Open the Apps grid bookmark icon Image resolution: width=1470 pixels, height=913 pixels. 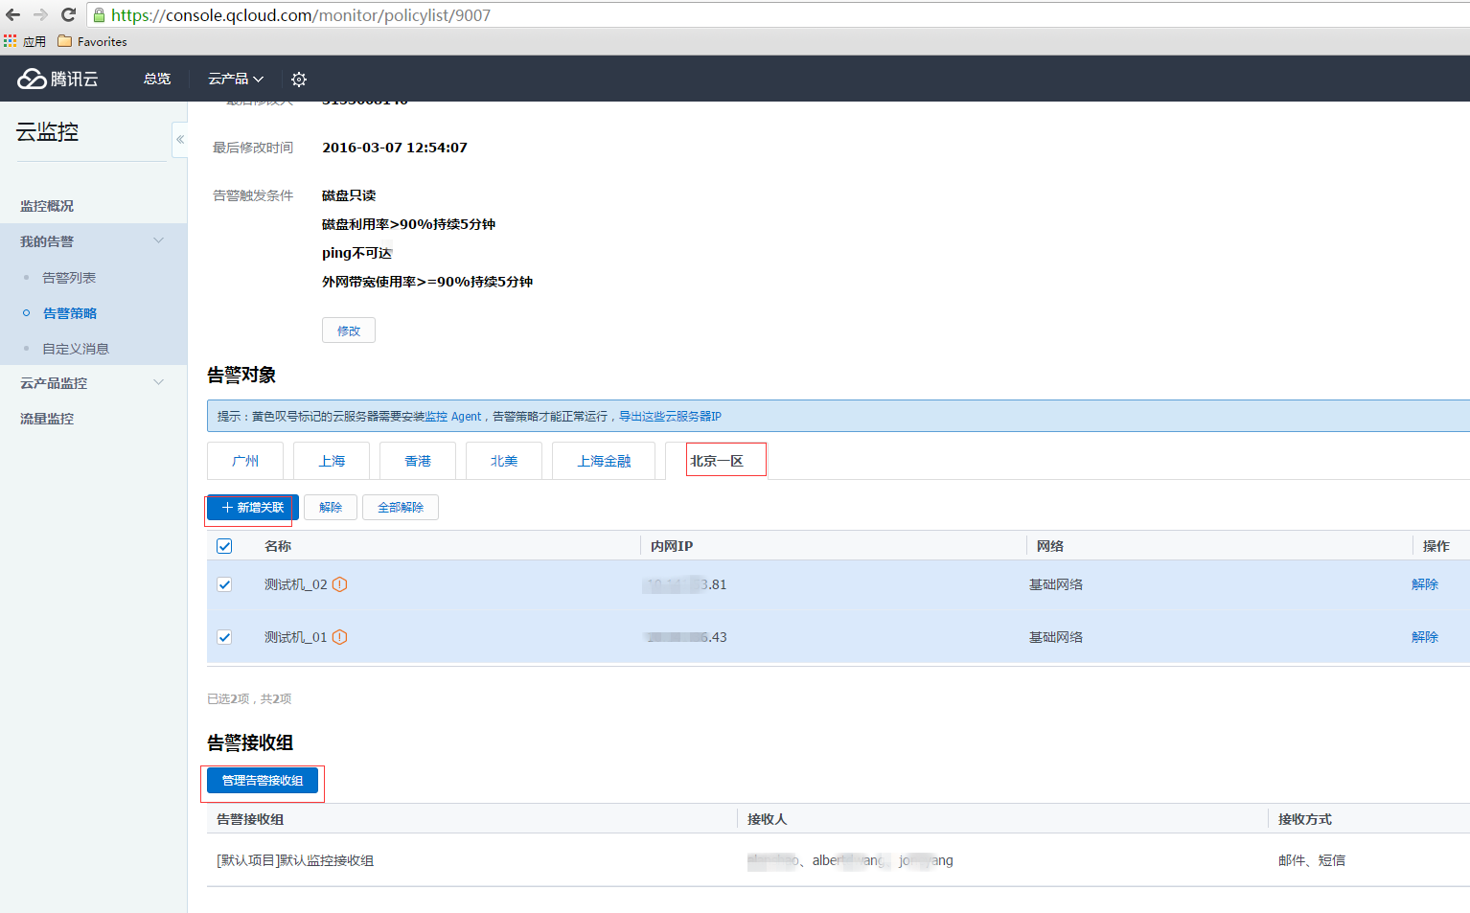(x=11, y=41)
